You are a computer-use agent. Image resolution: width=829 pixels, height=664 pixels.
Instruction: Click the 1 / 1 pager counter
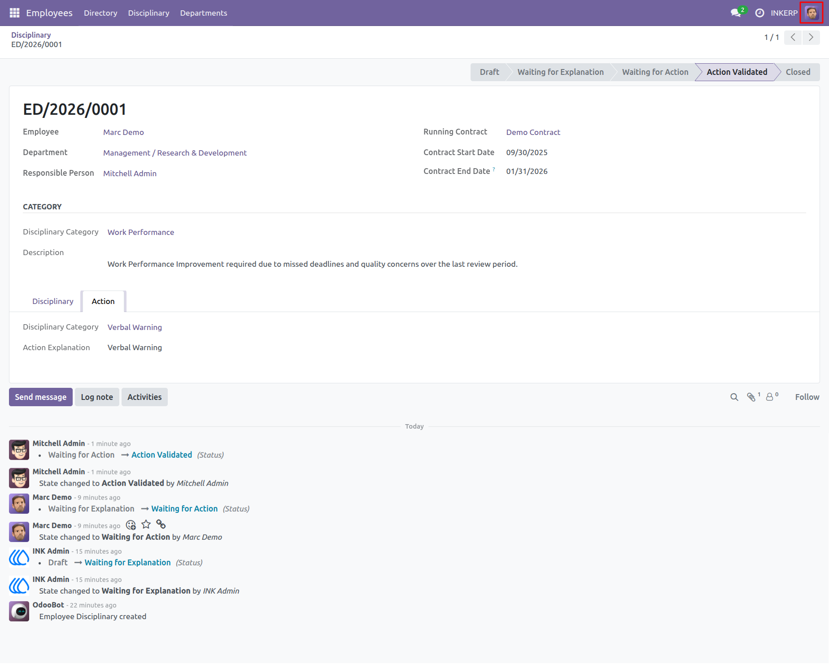(x=772, y=38)
